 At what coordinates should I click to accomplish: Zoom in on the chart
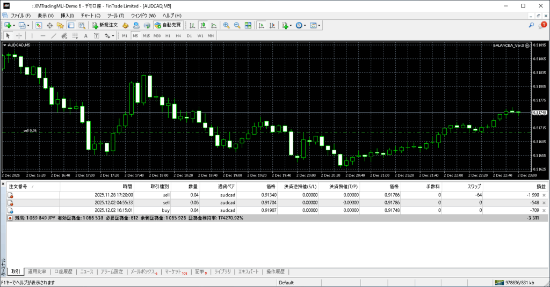[226, 25]
